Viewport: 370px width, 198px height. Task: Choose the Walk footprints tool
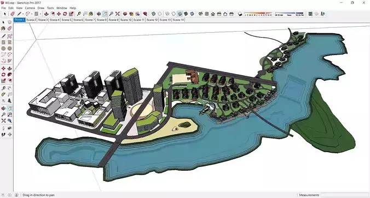3,135
